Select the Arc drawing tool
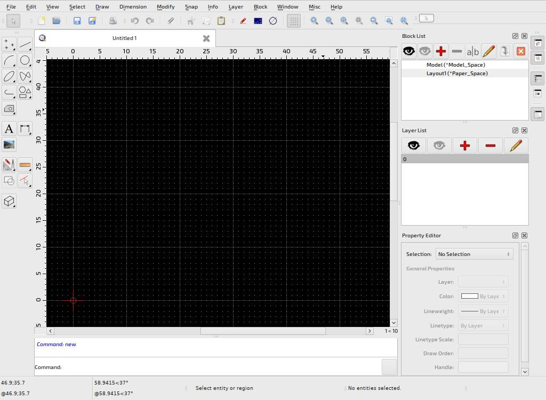The image size is (546, 400). [9, 60]
